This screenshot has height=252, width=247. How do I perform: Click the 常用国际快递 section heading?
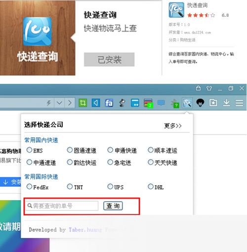41,177
